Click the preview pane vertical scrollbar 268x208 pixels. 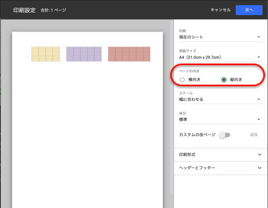(171, 107)
